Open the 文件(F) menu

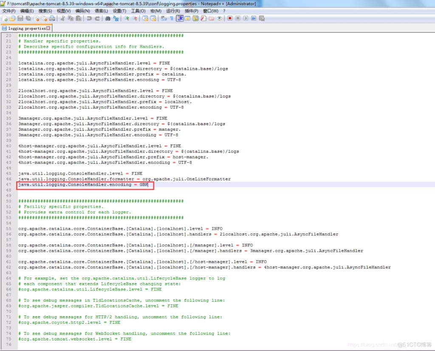pyautogui.click(x=9, y=11)
